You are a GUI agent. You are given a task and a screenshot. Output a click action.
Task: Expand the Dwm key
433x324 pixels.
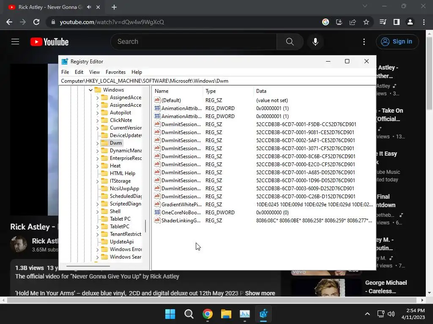(x=98, y=143)
